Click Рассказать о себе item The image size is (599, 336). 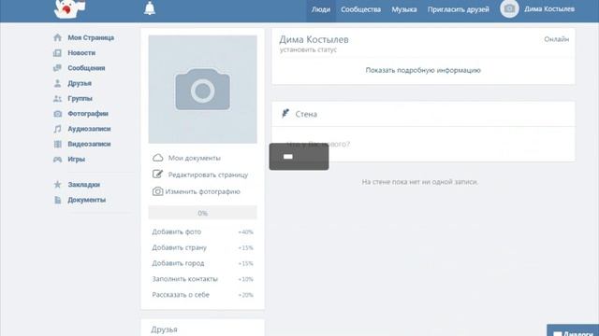pyautogui.click(x=202, y=295)
